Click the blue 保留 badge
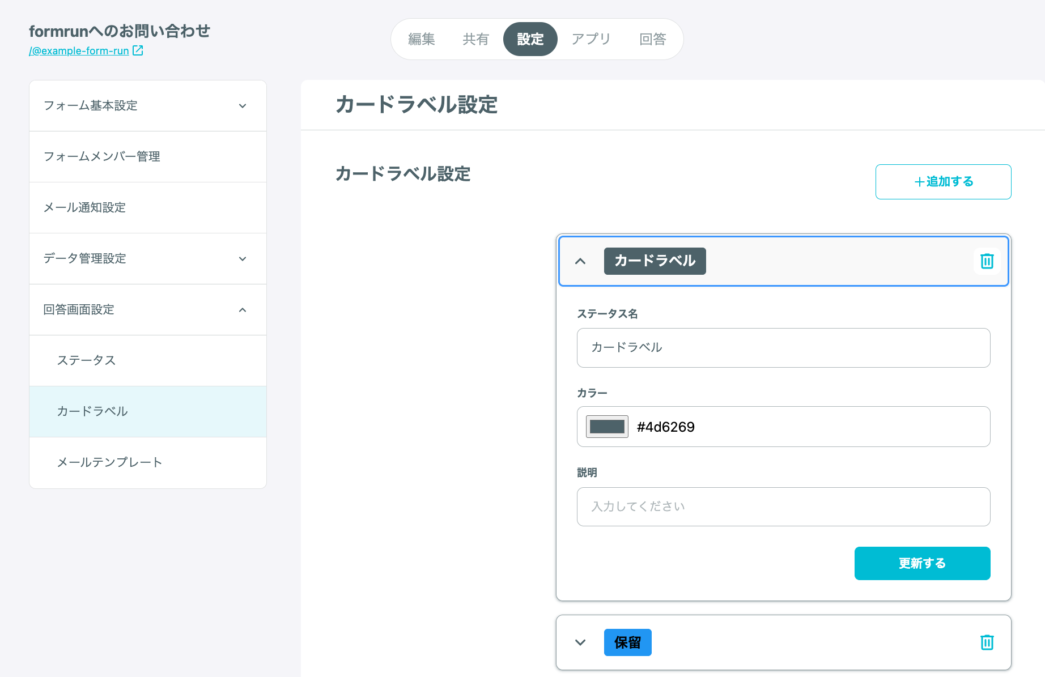Screen dimensions: 1045x677 [627, 642]
